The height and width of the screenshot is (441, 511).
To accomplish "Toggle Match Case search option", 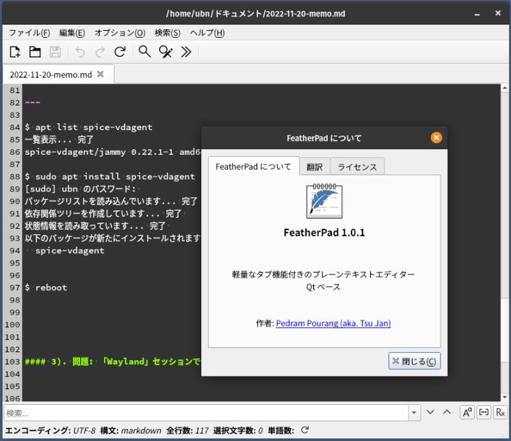I will (x=467, y=413).
